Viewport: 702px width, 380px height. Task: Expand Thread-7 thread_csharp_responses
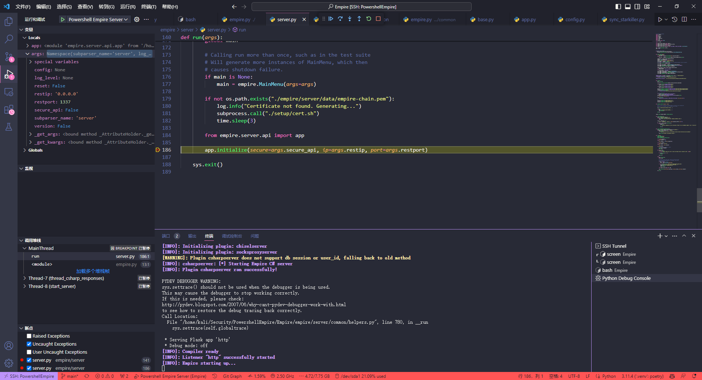(x=24, y=278)
